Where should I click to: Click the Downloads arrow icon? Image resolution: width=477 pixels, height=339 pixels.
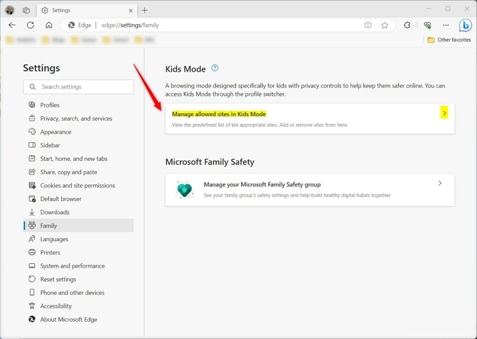click(x=32, y=212)
